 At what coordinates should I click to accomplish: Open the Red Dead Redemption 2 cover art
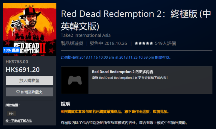pyautogui.click(x=30, y=29)
